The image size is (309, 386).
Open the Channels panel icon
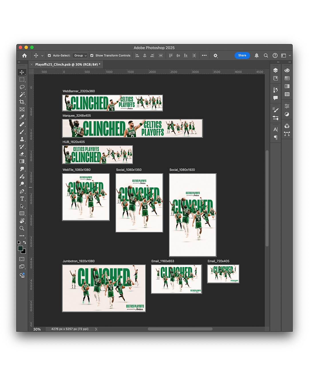[287, 126]
